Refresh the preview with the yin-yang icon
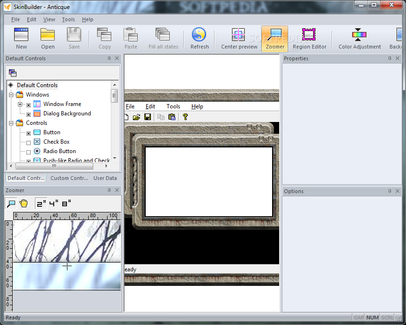 tap(199, 34)
